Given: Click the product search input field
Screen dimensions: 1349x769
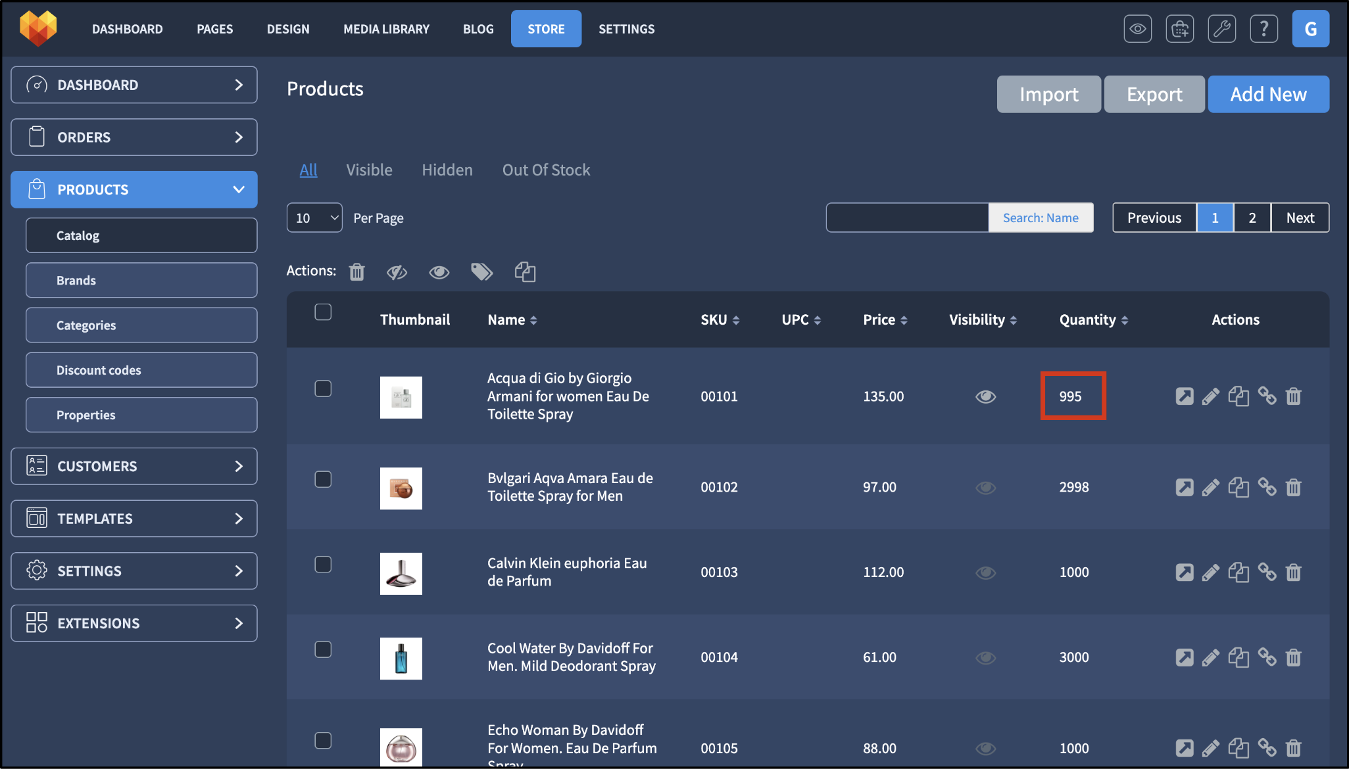Looking at the screenshot, I should click(907, 218).
